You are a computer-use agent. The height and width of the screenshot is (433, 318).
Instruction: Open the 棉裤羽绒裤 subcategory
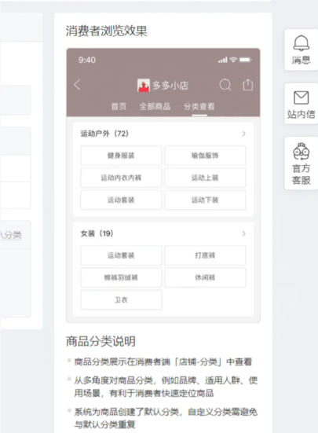121,277
